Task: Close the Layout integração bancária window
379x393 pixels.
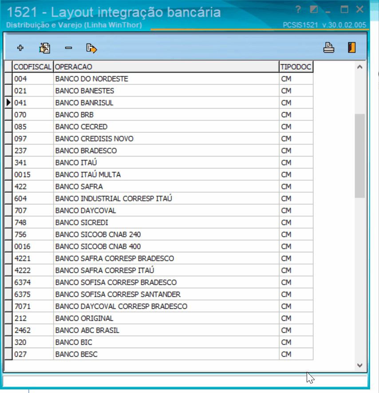Action: pos(359,9)
